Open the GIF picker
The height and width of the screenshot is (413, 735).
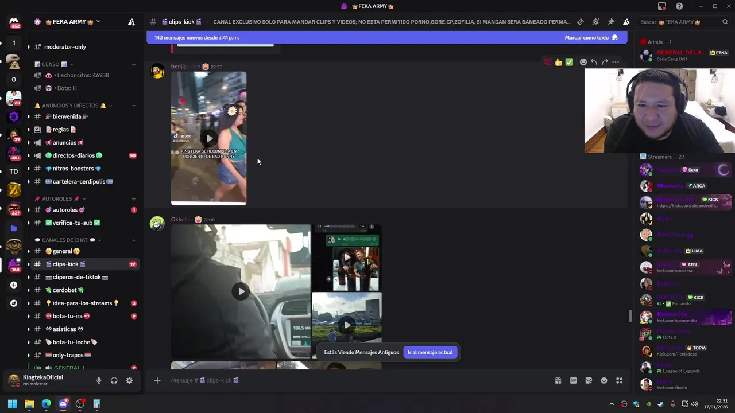click(573, 380)
